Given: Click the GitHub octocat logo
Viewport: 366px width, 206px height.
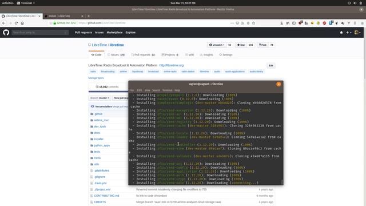Looking at the screenshot, I should click(6, 33).
